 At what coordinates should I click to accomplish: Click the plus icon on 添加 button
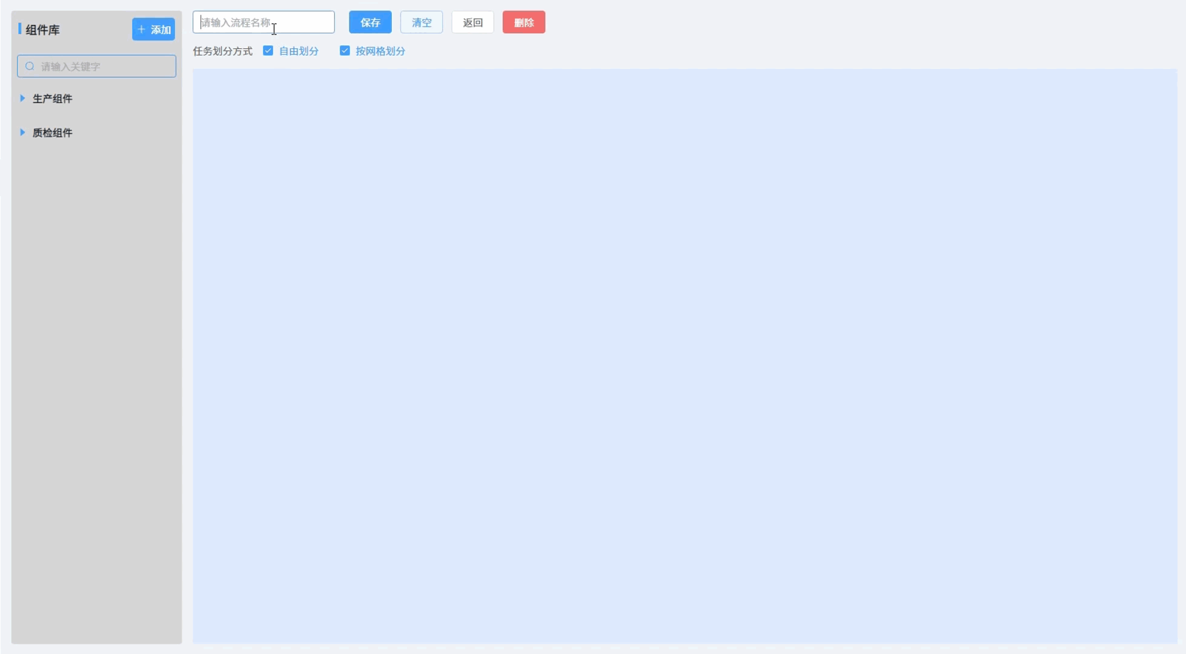[x=141, y=29]
